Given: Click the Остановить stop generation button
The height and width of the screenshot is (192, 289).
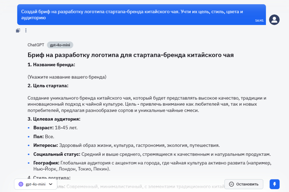Looking at the screenshot, I should pos(244,184).
